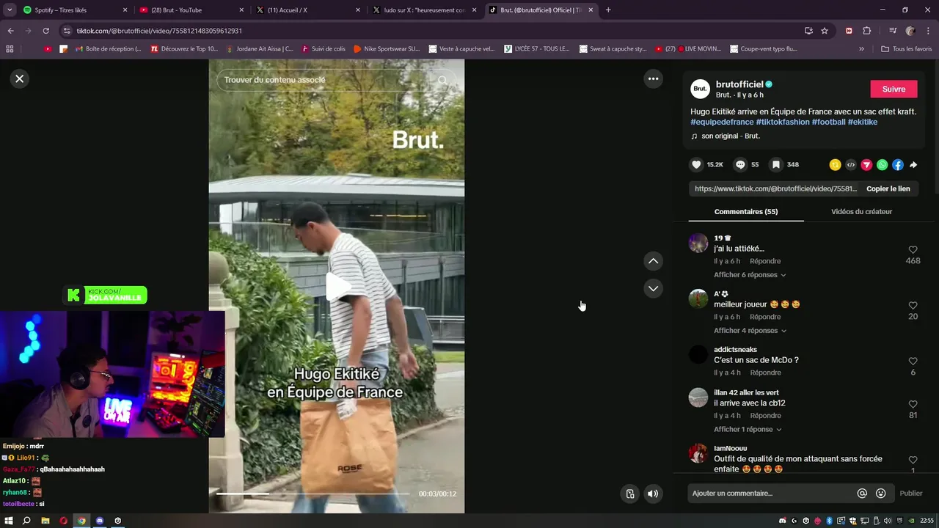Screen dimensions: 939x528
Task: Expand 'Afficher 6 réponses' under first comment
Action: click(x=750, y=275)
